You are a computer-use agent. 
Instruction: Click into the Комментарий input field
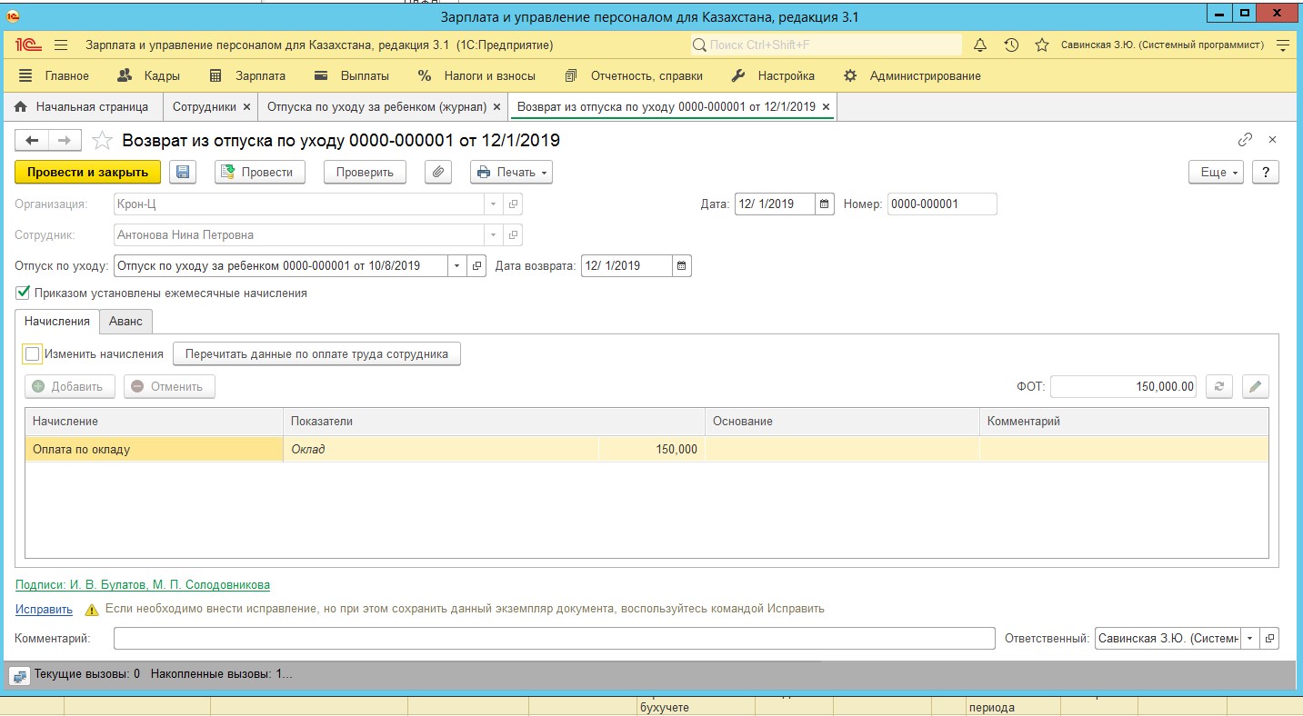[555, 639]
